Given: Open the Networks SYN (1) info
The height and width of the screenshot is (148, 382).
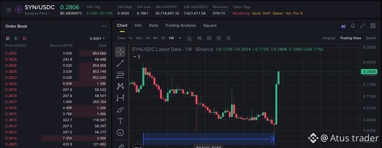Looking at the screenshot, I should pos(219,13).
